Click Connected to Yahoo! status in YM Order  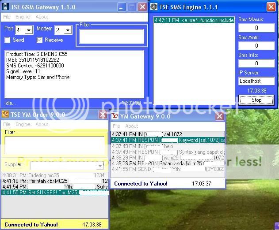[31, 225]
